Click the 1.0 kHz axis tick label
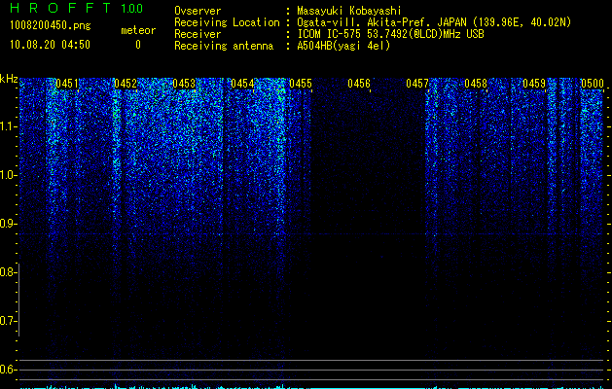Screen dimensions: 612x389 [x=8, y=175]
